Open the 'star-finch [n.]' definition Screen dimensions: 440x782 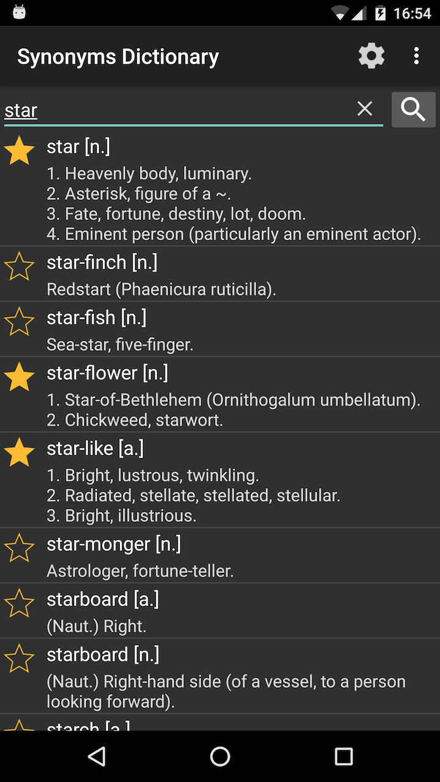[x=232, y=274]
